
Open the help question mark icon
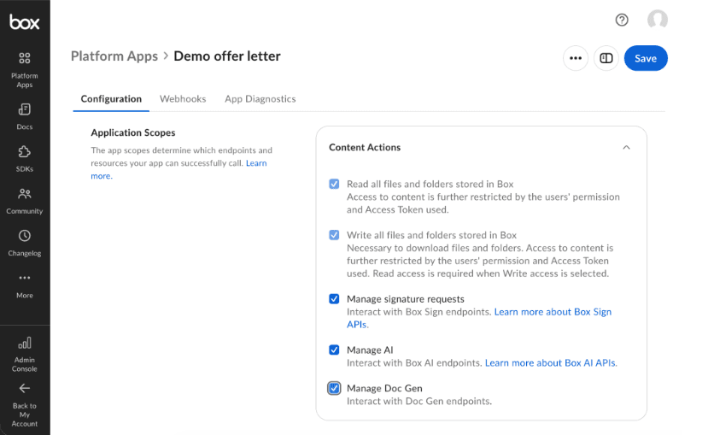622,20
